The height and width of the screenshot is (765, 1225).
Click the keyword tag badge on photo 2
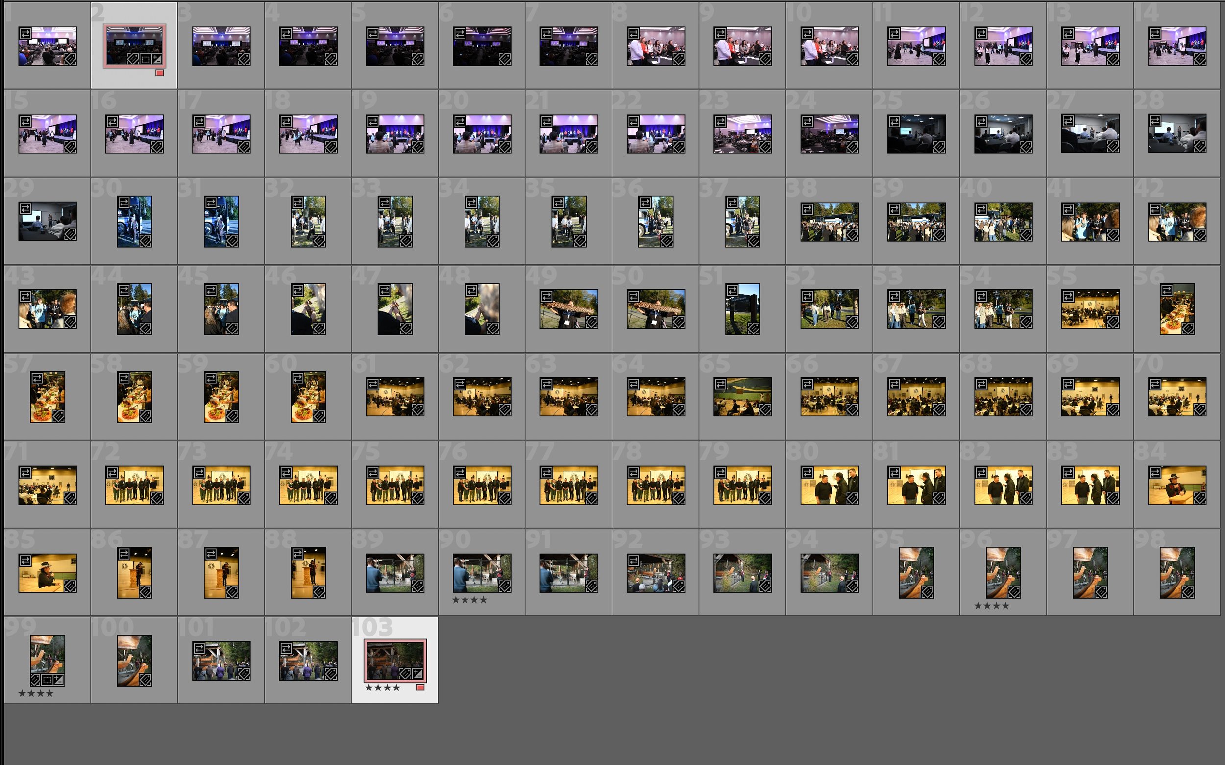(133, 59)
